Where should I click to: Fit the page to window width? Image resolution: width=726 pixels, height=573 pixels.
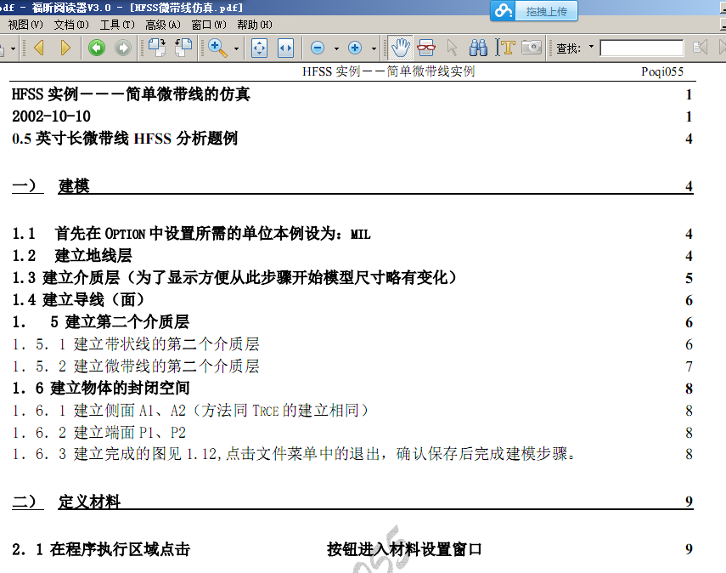pos(285,48)
